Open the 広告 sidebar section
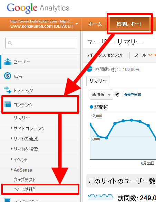Screen dimensions: 156x202 pos(40,76)
